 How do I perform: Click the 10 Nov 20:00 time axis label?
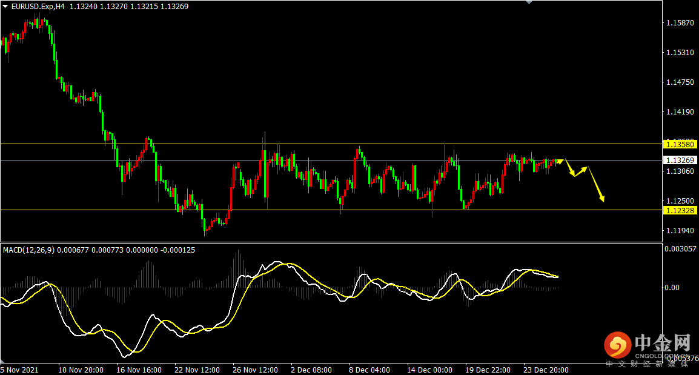coord(80,370)
